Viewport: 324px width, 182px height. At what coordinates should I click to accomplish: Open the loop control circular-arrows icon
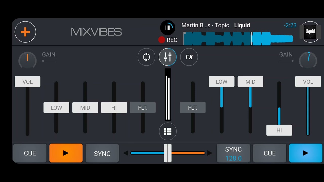(147, 57)
